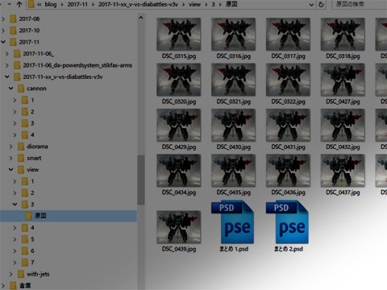Viewport: 387px width, 290px height.
Task: Select the DSC_0436.jpg thumbnail
Action: (x=288, y=170)
